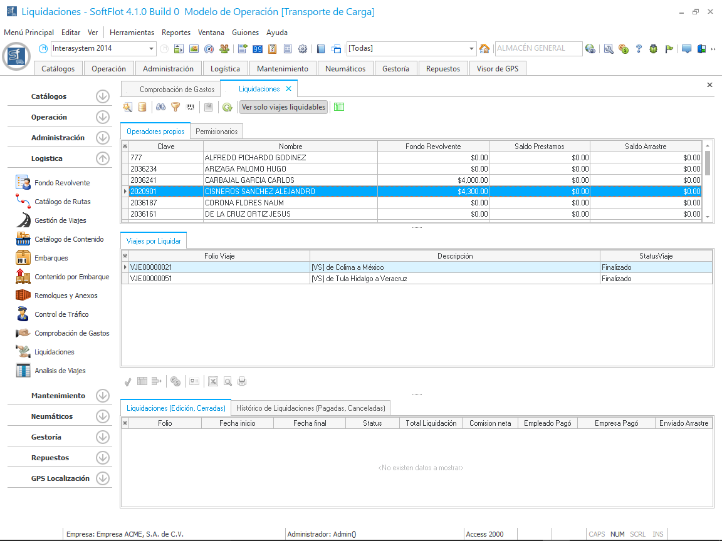
Task: Open the [Todas] combo box dropdown
Action: coord(472,49)
